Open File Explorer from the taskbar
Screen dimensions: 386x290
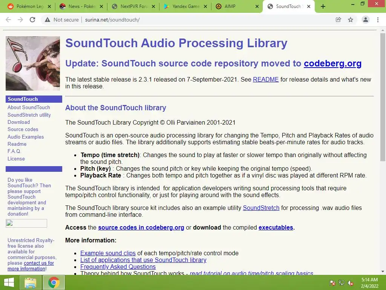30,282
